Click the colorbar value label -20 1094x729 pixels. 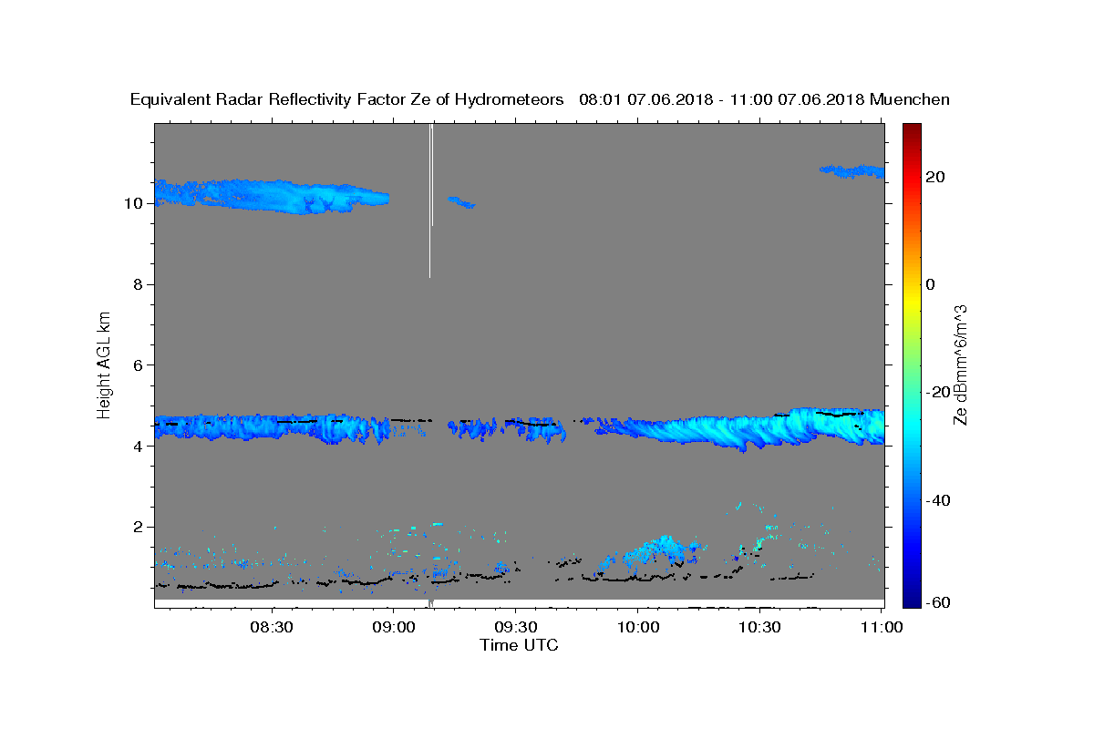click(937, 392)
